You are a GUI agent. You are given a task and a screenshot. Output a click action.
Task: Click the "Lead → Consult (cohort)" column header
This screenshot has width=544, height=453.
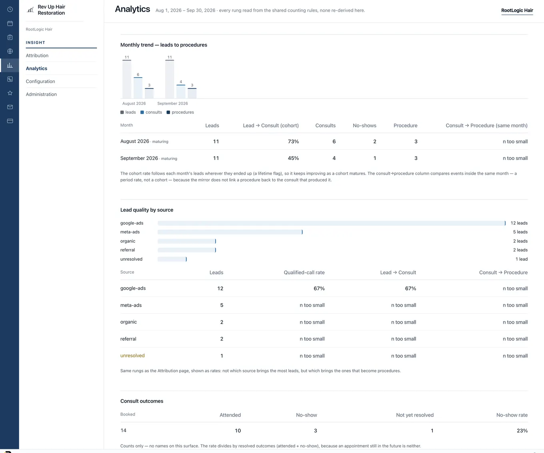coord(271,125)
